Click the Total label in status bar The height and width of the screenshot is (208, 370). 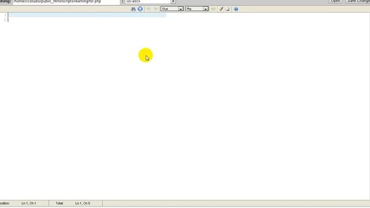point(59,203)
